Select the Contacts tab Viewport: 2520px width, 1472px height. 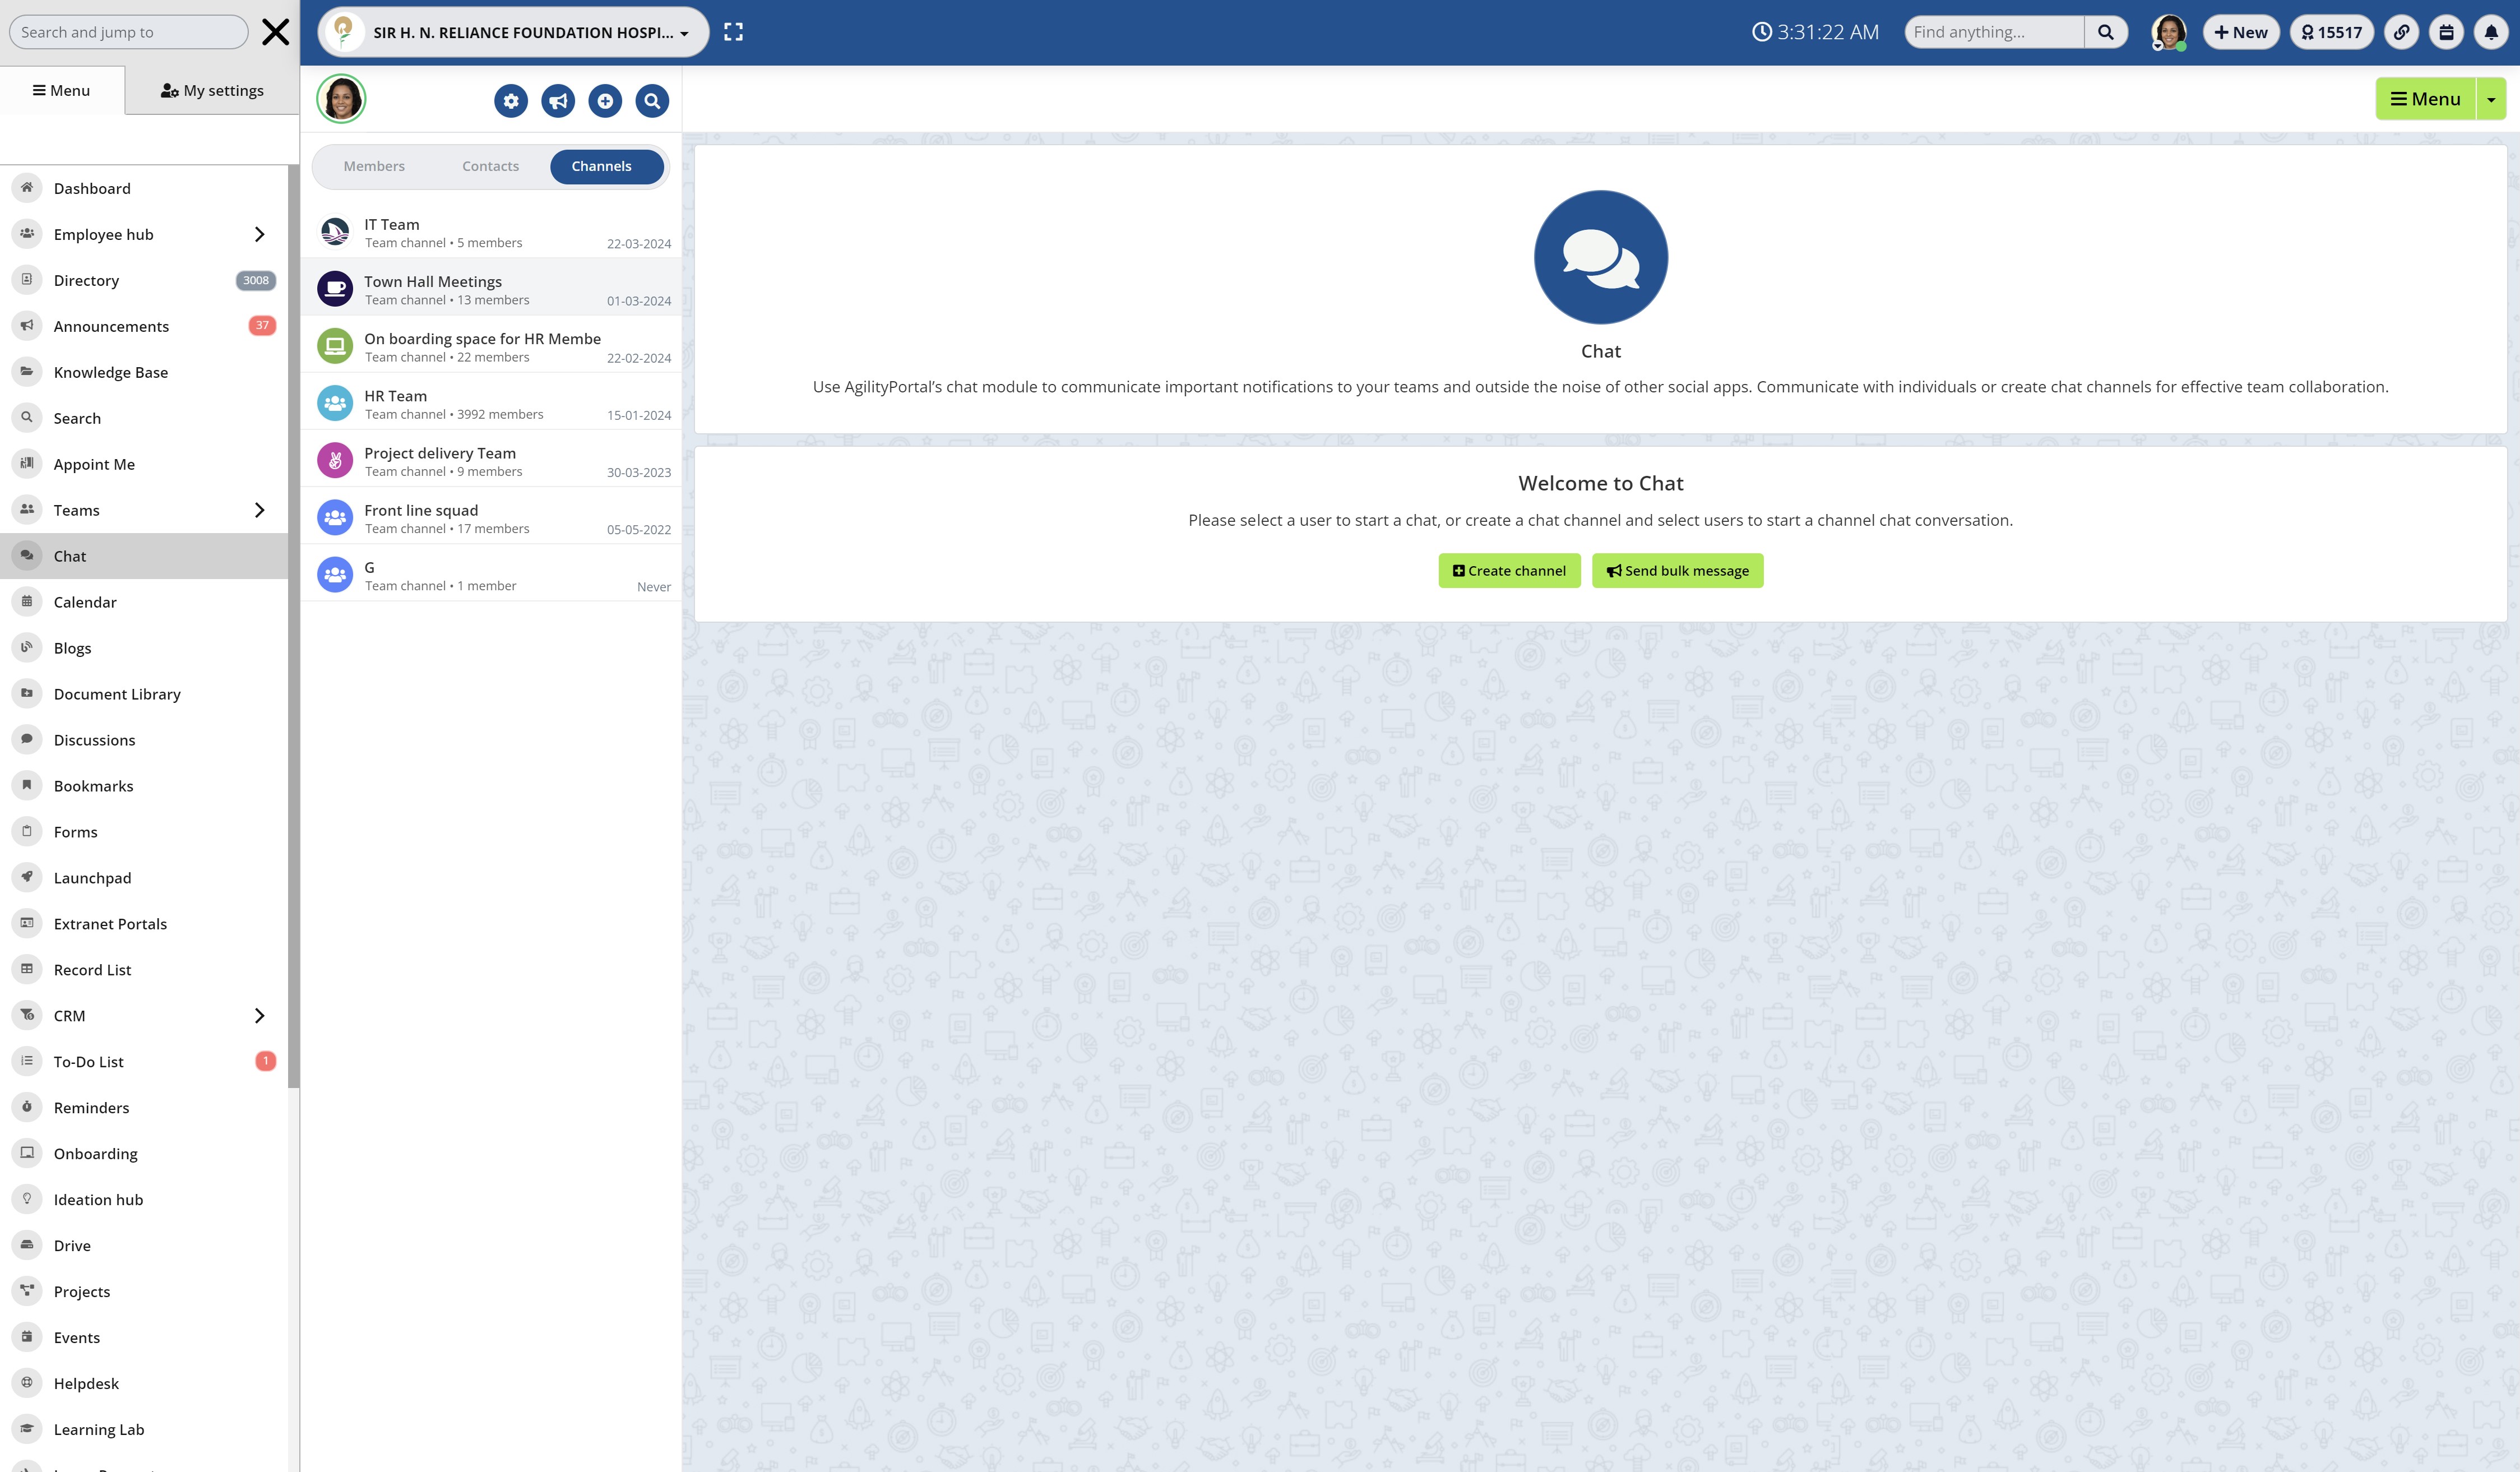[x=490, y=166]
